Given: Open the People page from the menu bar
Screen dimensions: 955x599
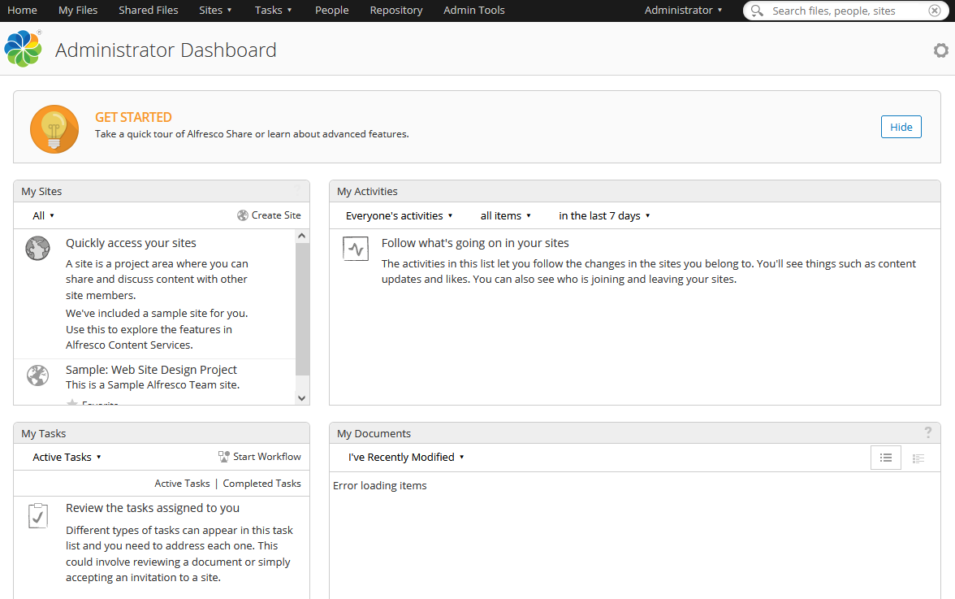Looking at the screenshot, I should coord(331,11).
